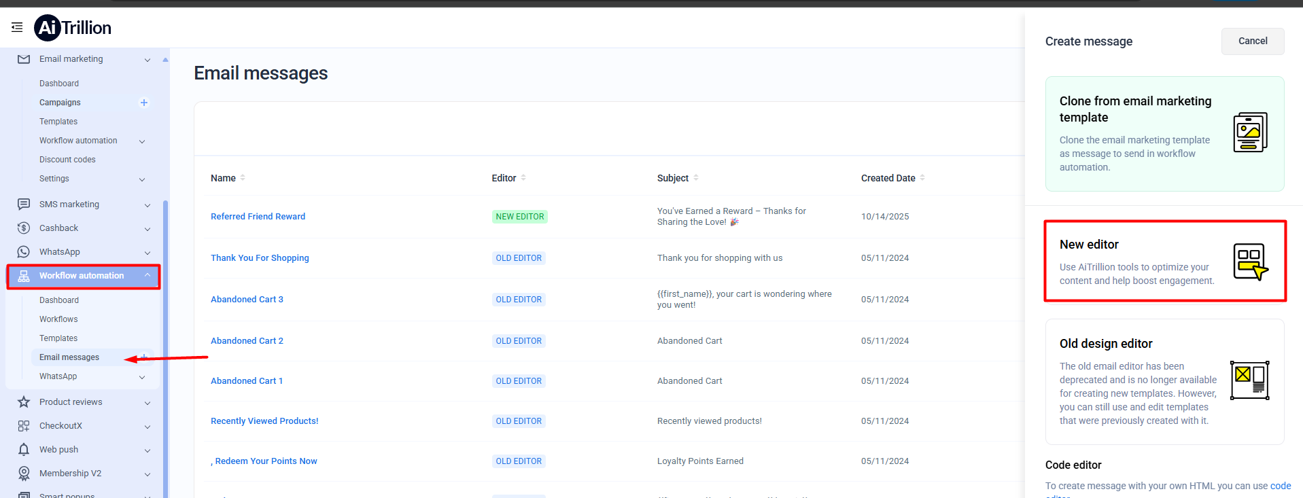
Task: Sort table by Created Date column
Action: (922, 178)
